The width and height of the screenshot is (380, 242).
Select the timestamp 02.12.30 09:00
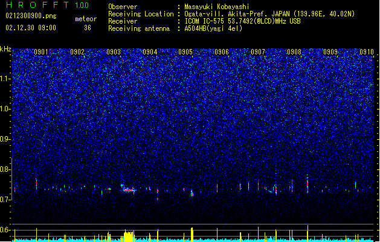tap(31, 28)
